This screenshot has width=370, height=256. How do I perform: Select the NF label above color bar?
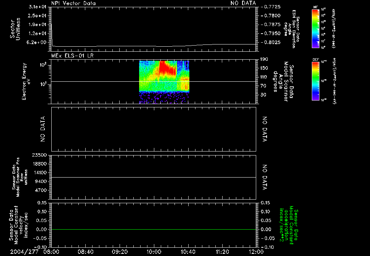tap(316, 7)
